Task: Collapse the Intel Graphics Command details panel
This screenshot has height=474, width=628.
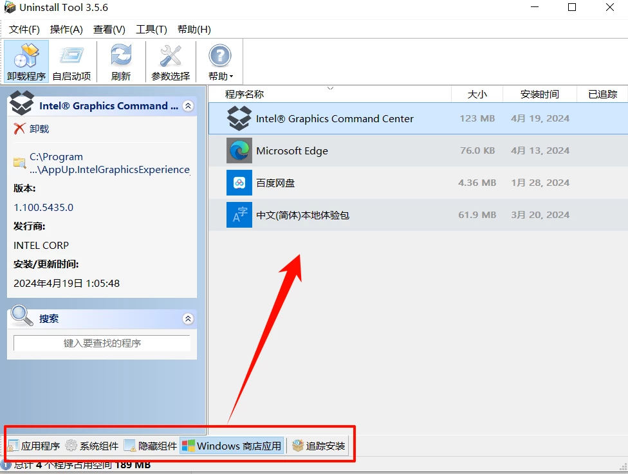Action: pyautogui.click(x=188, y=106)
